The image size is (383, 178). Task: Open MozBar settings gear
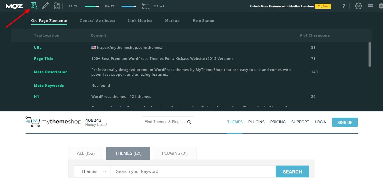pos(359,6)
